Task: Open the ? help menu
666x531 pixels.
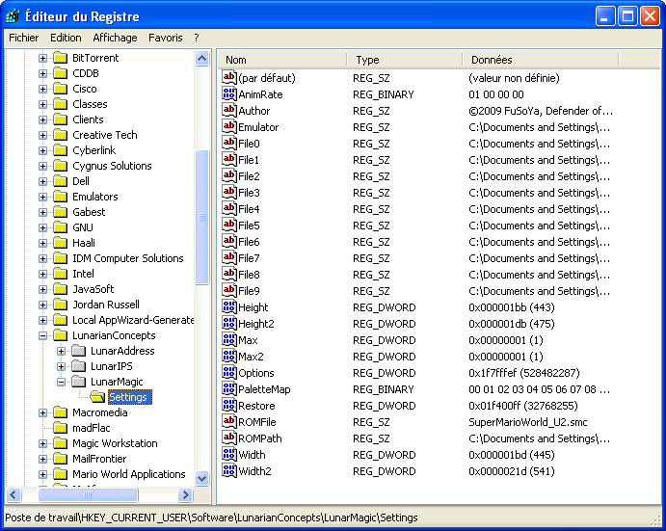Action: click(197, 38)
